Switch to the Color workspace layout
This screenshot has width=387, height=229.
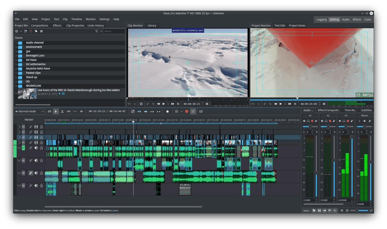point(368,20)
